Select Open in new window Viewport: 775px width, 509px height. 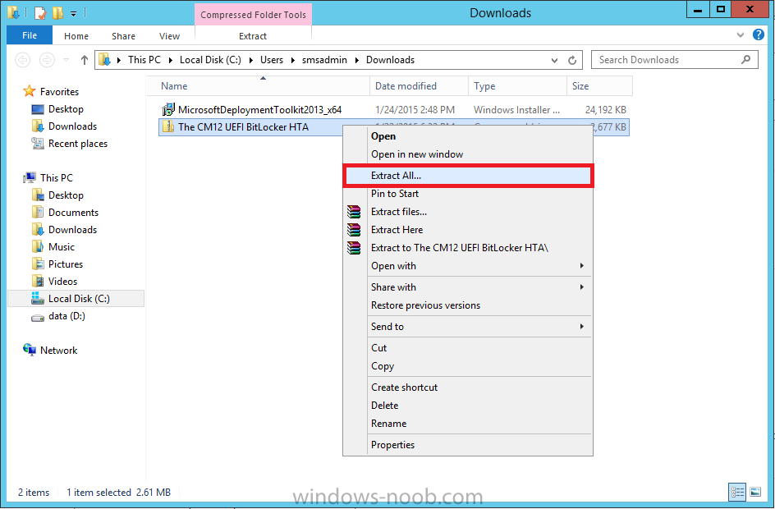pos(468,154)
